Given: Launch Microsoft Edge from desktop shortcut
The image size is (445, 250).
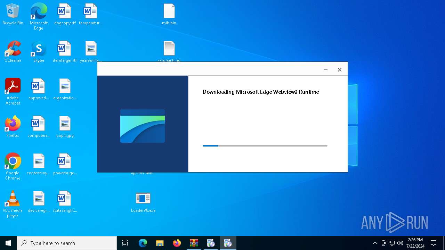Looking at the screenshot, I should pos(39,17).
